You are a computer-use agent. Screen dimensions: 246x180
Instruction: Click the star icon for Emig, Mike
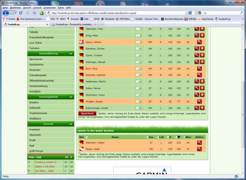202,35
